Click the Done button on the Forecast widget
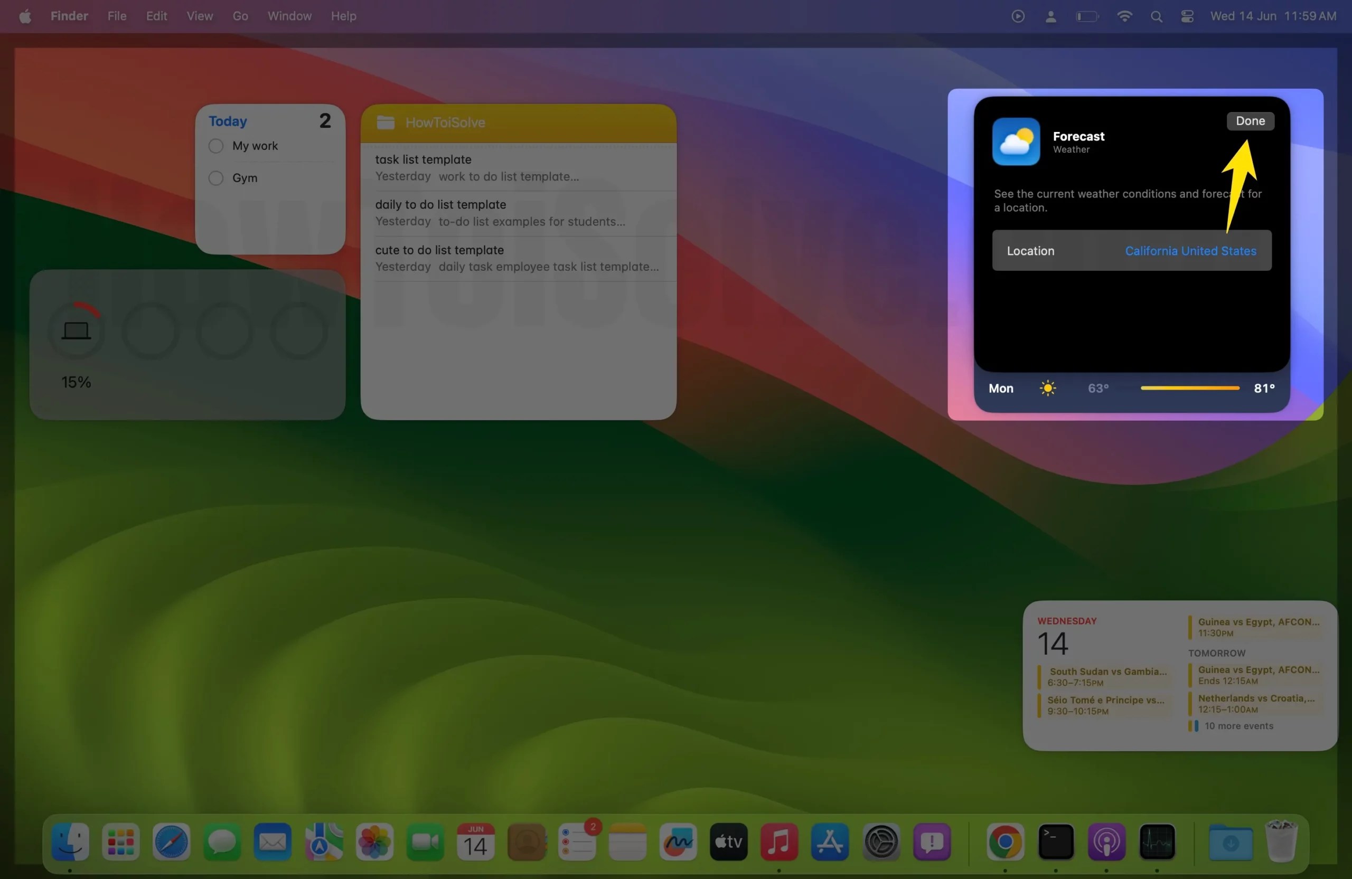Viewport: 1352px width, 879px height. [x=1251, y=121]
